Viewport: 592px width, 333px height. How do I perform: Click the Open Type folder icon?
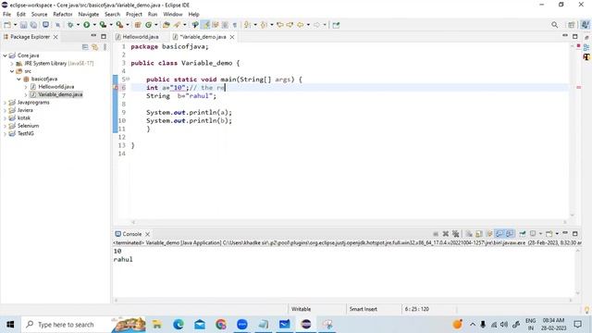(166, 25)
